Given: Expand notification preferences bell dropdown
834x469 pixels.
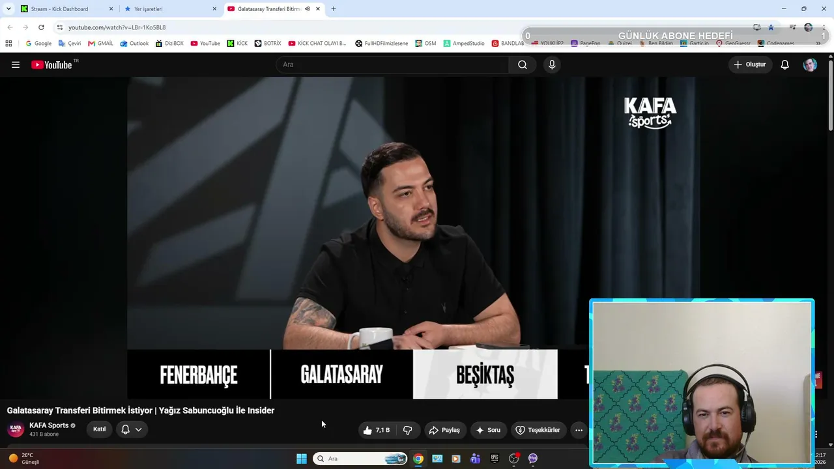Looking at the screenshot, I should coord(132,429).
